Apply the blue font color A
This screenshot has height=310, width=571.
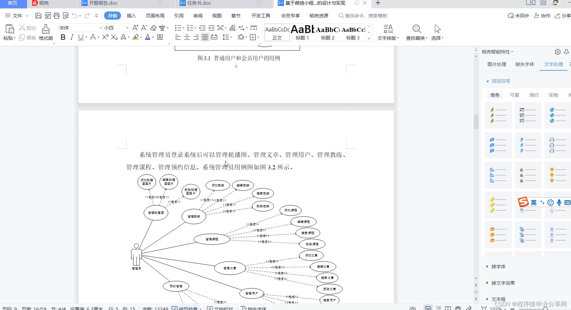click(148, 37)
